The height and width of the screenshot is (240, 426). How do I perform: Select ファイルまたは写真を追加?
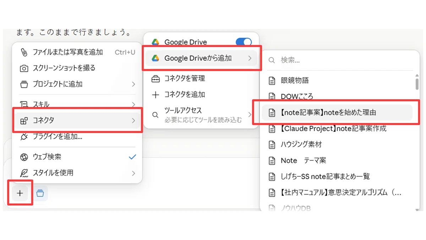[x=77, y=52]
